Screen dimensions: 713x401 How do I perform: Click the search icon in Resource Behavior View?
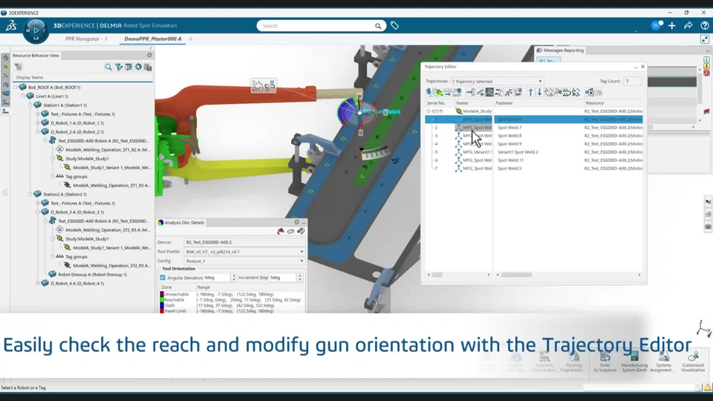click(x=108, y=67)
